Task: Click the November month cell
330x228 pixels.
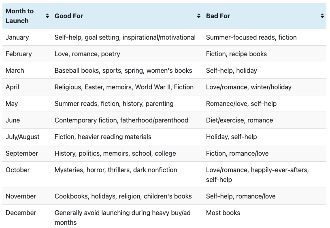Action: click(27, 196)
